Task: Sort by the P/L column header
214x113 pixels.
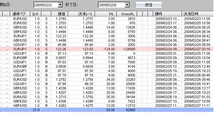Action: click(106, 14)
